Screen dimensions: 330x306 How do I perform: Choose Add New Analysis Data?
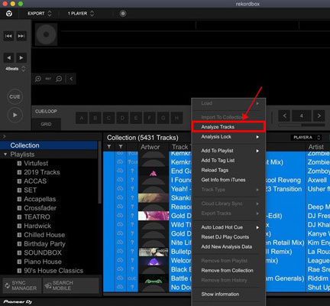click(228, 246)
